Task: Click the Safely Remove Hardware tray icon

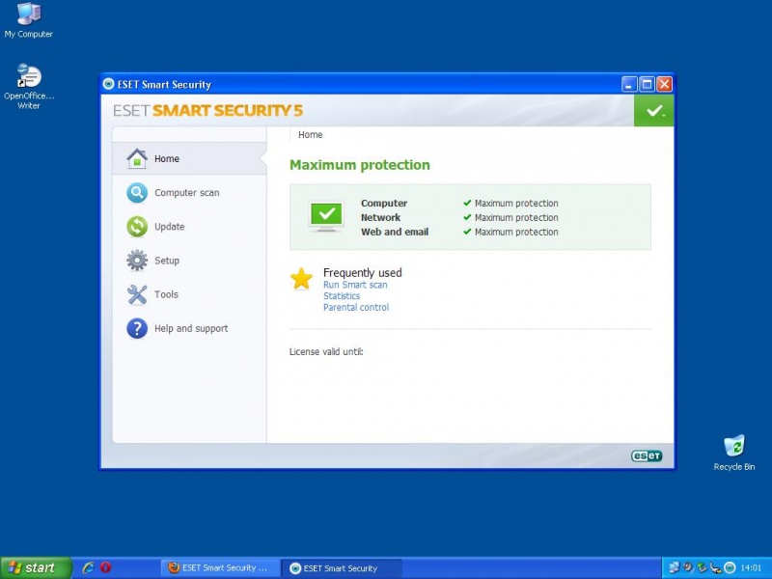Action: [x=703, y=567]
